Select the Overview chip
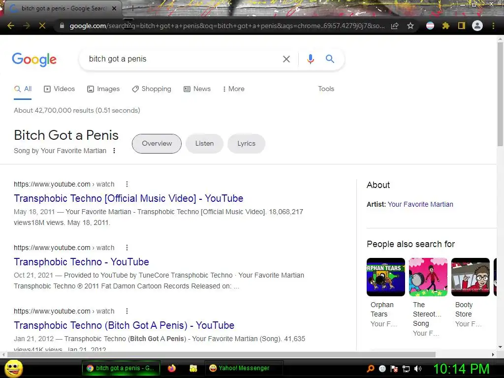Image resolution: width=504 pixels, height=378 pixels. click(x=157, y=144)
